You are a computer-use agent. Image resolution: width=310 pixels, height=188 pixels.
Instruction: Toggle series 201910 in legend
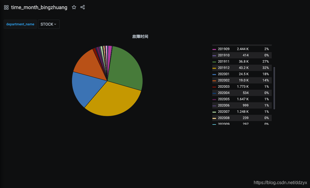224,55
